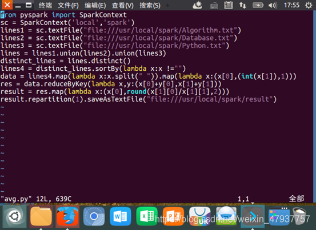Open the trash bin in dock
This screenshot has height=230, width=316.
coord(300,216)
